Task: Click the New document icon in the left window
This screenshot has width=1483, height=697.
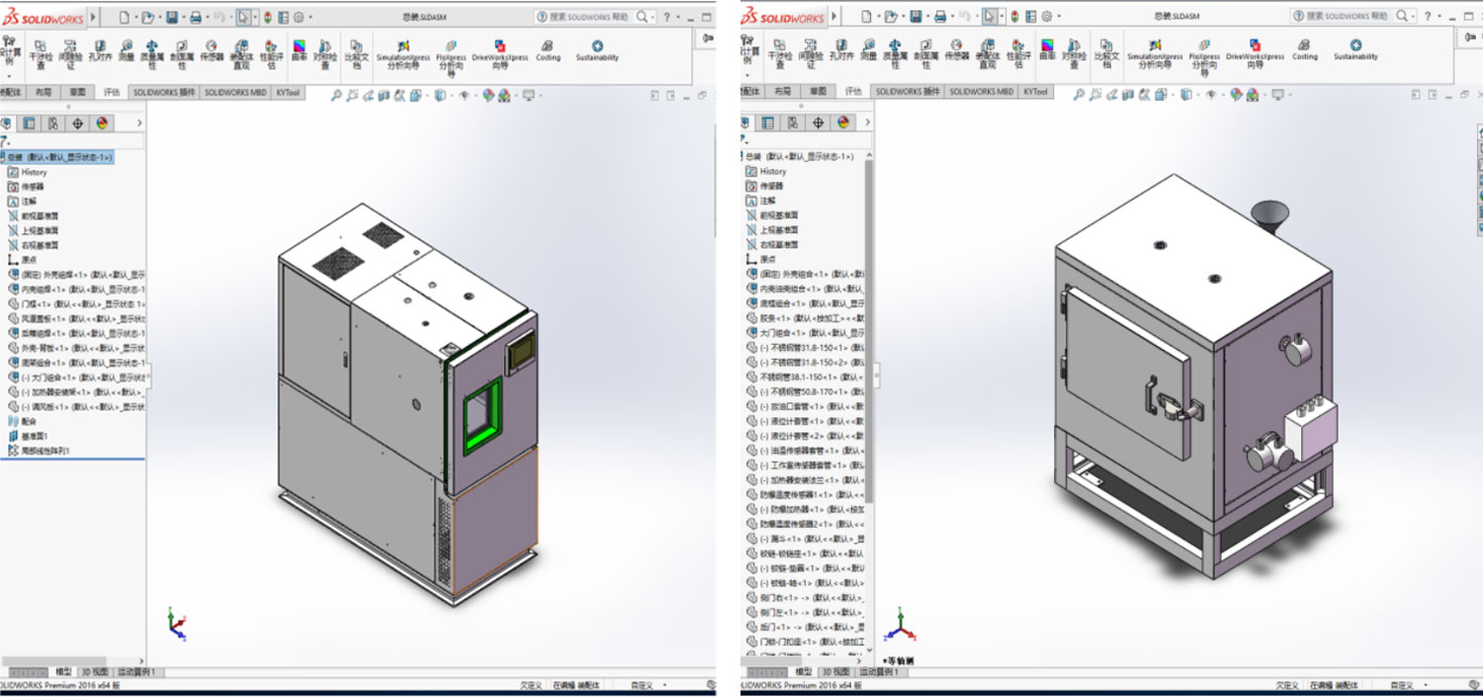Action: pos(123,17)
